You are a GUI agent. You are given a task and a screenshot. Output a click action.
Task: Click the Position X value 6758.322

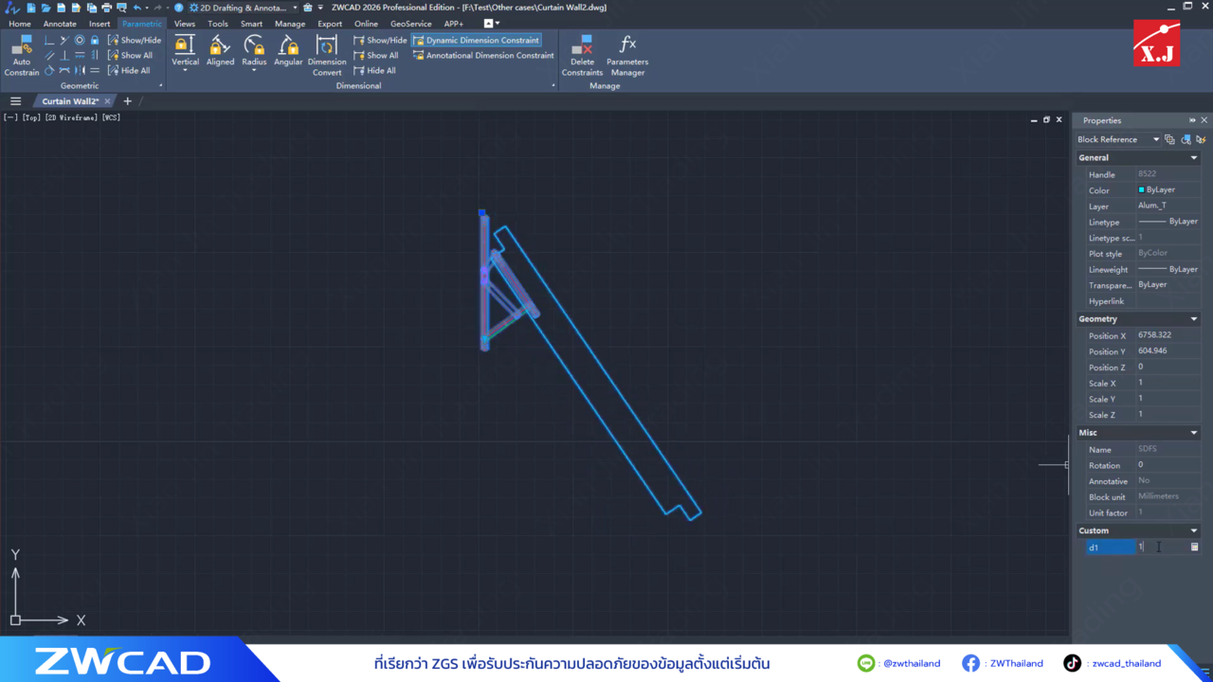point(1154,335)
